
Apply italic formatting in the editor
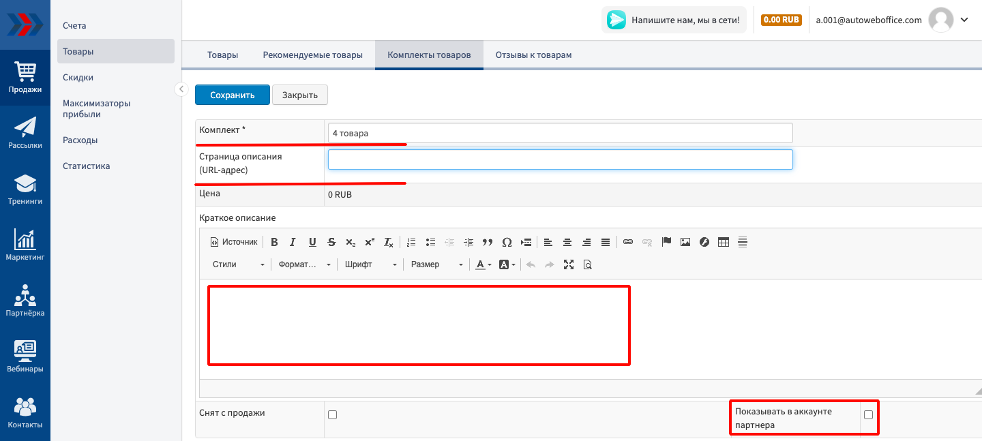(293, 242)
